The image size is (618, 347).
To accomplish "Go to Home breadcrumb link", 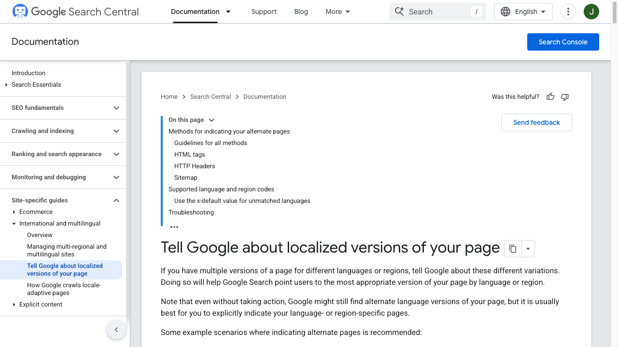I will pyautogui.click(x=169, y=97).
